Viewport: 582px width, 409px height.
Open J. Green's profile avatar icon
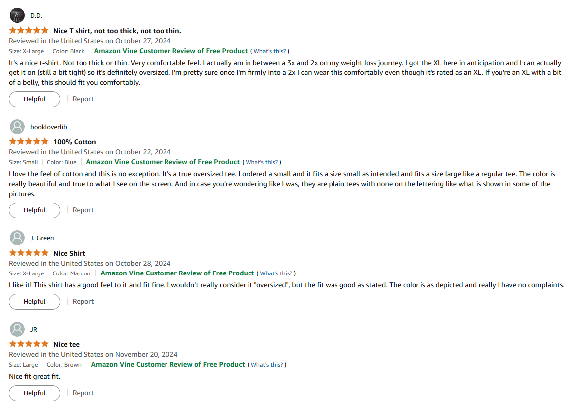[17, 238]
